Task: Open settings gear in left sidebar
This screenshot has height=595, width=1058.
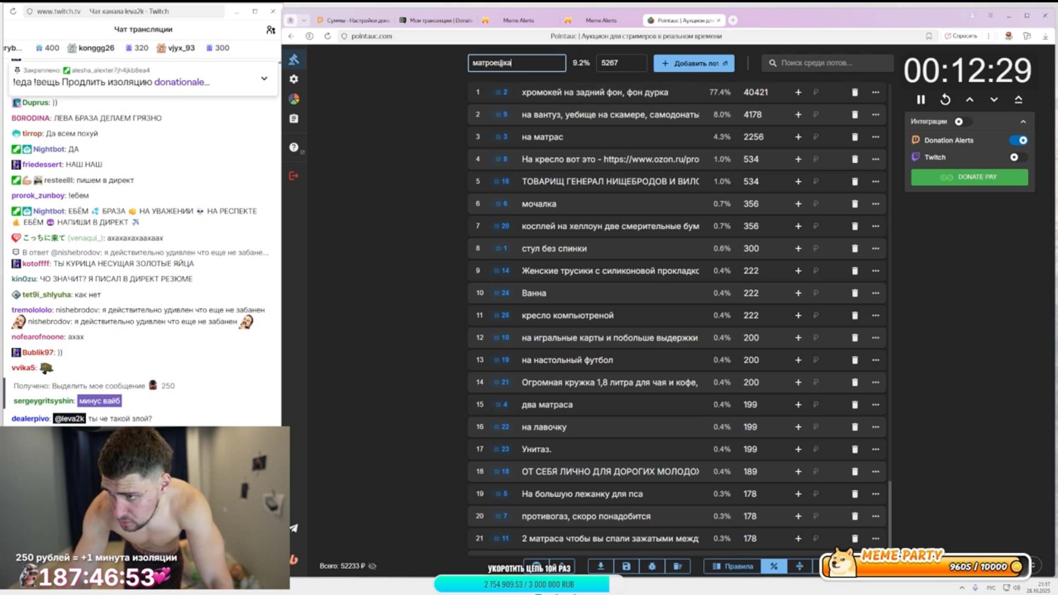Action: tap(294, 79)
